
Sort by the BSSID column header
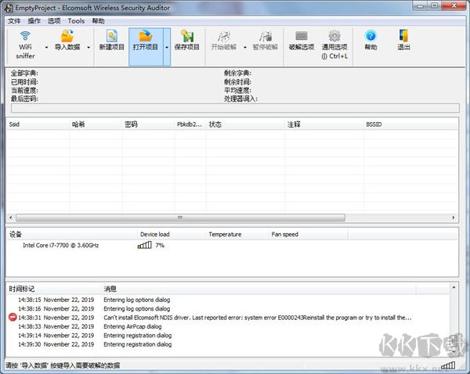pyautogui.click(x=410, y=124)
